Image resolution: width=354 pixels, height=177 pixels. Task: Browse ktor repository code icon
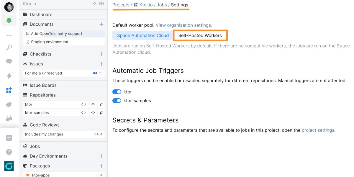(x=84, y=104)
